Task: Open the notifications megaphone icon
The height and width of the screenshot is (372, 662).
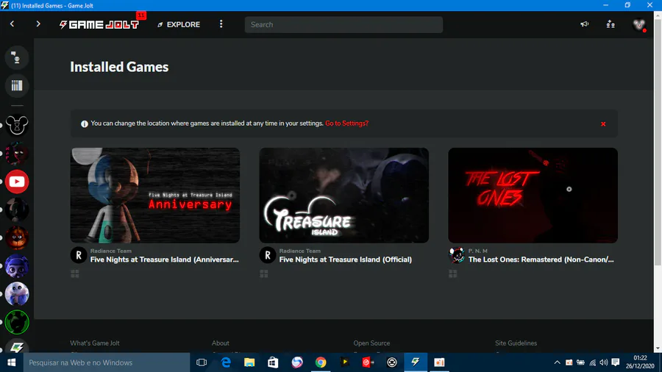Action: pos(584,24)
